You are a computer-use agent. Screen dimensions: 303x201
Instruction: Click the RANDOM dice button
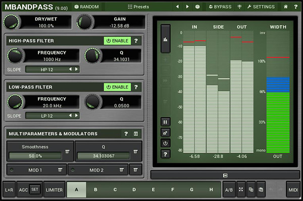pyautogui.click(x=87, y=7)
